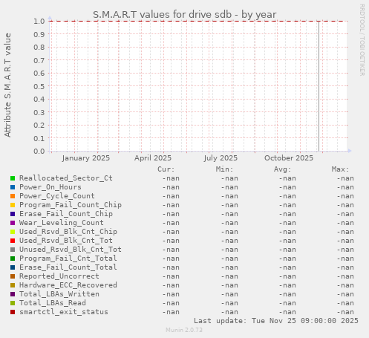Click the lime Used_Rsvd_Blk_Cnt_Chip swatch

(x=13, y=232)
